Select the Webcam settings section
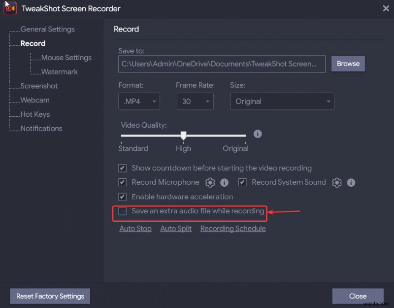394x308 pixels. pos(34,100)
